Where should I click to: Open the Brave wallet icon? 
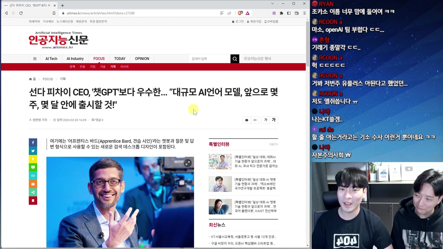tap(297, 13)
